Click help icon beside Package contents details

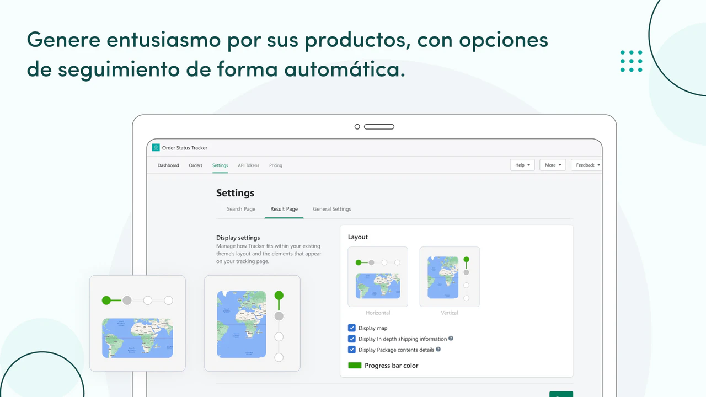click(438, 349)
